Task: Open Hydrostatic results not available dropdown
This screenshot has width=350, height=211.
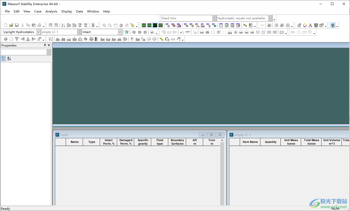Action: [270, 18]
